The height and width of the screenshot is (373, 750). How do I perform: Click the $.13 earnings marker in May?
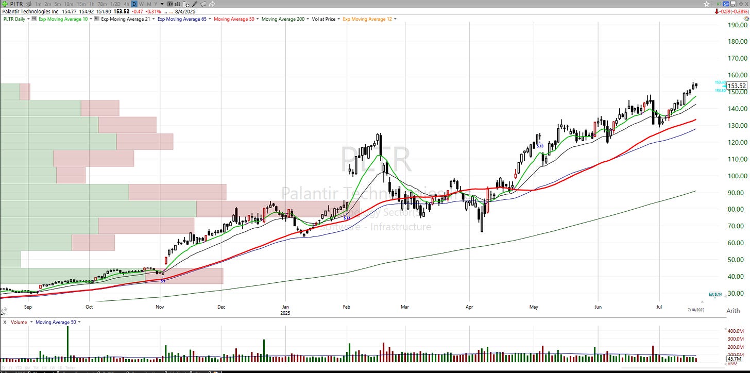pyautogui.click(x=540, y=146)
